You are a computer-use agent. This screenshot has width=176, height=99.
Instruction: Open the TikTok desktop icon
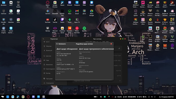click(55, 21)
